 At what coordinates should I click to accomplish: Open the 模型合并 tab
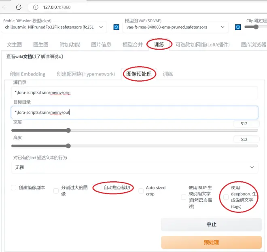(133, 44)
